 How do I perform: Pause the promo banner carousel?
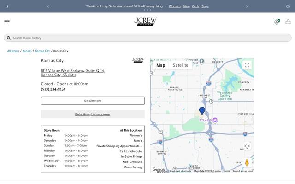(7, 6)
